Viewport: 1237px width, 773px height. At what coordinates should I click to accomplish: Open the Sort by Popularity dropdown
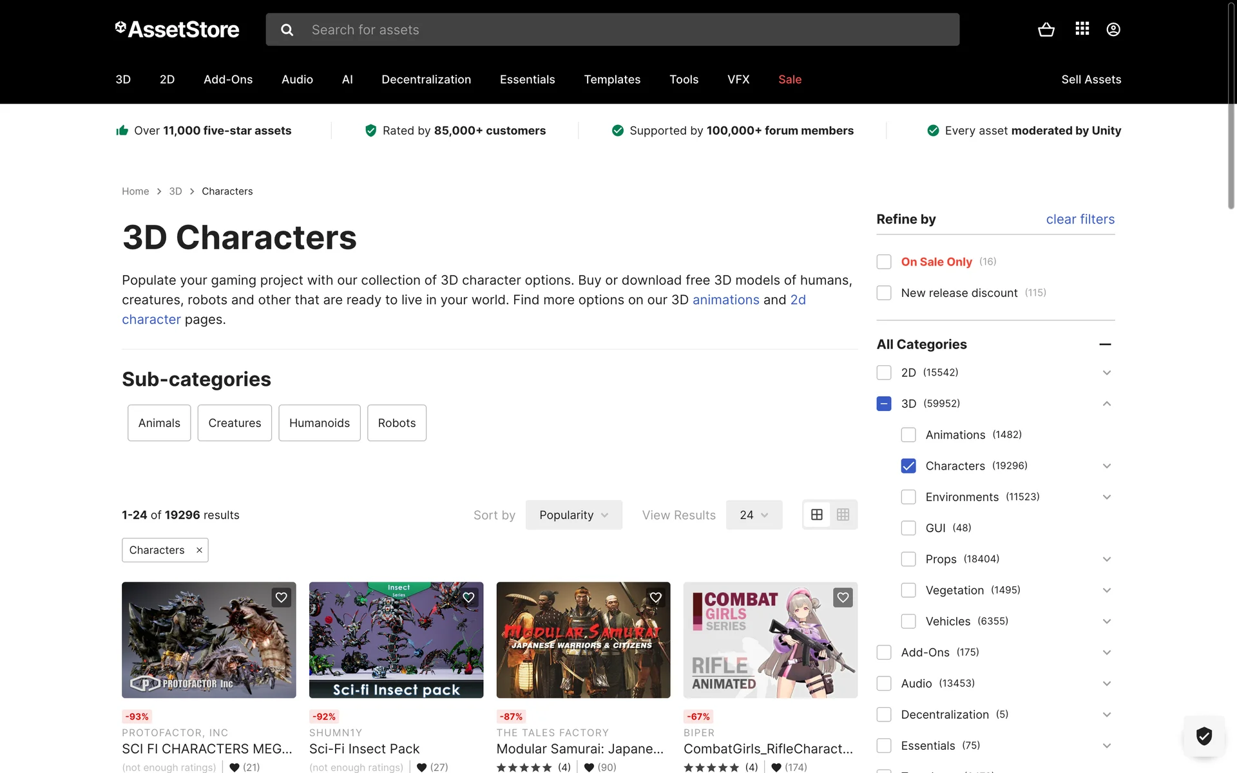point(573,515)
